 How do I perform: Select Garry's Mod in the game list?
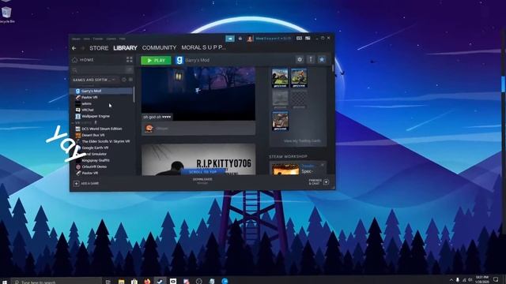tap(101, 92)
